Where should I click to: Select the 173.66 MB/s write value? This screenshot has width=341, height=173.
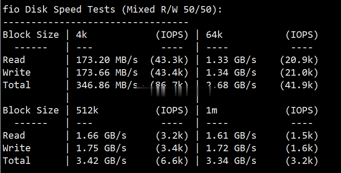tap(107, 73)
